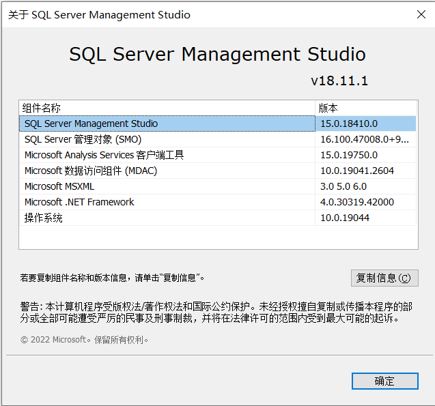Click version value 15.0.19750.0

point(348,155)
